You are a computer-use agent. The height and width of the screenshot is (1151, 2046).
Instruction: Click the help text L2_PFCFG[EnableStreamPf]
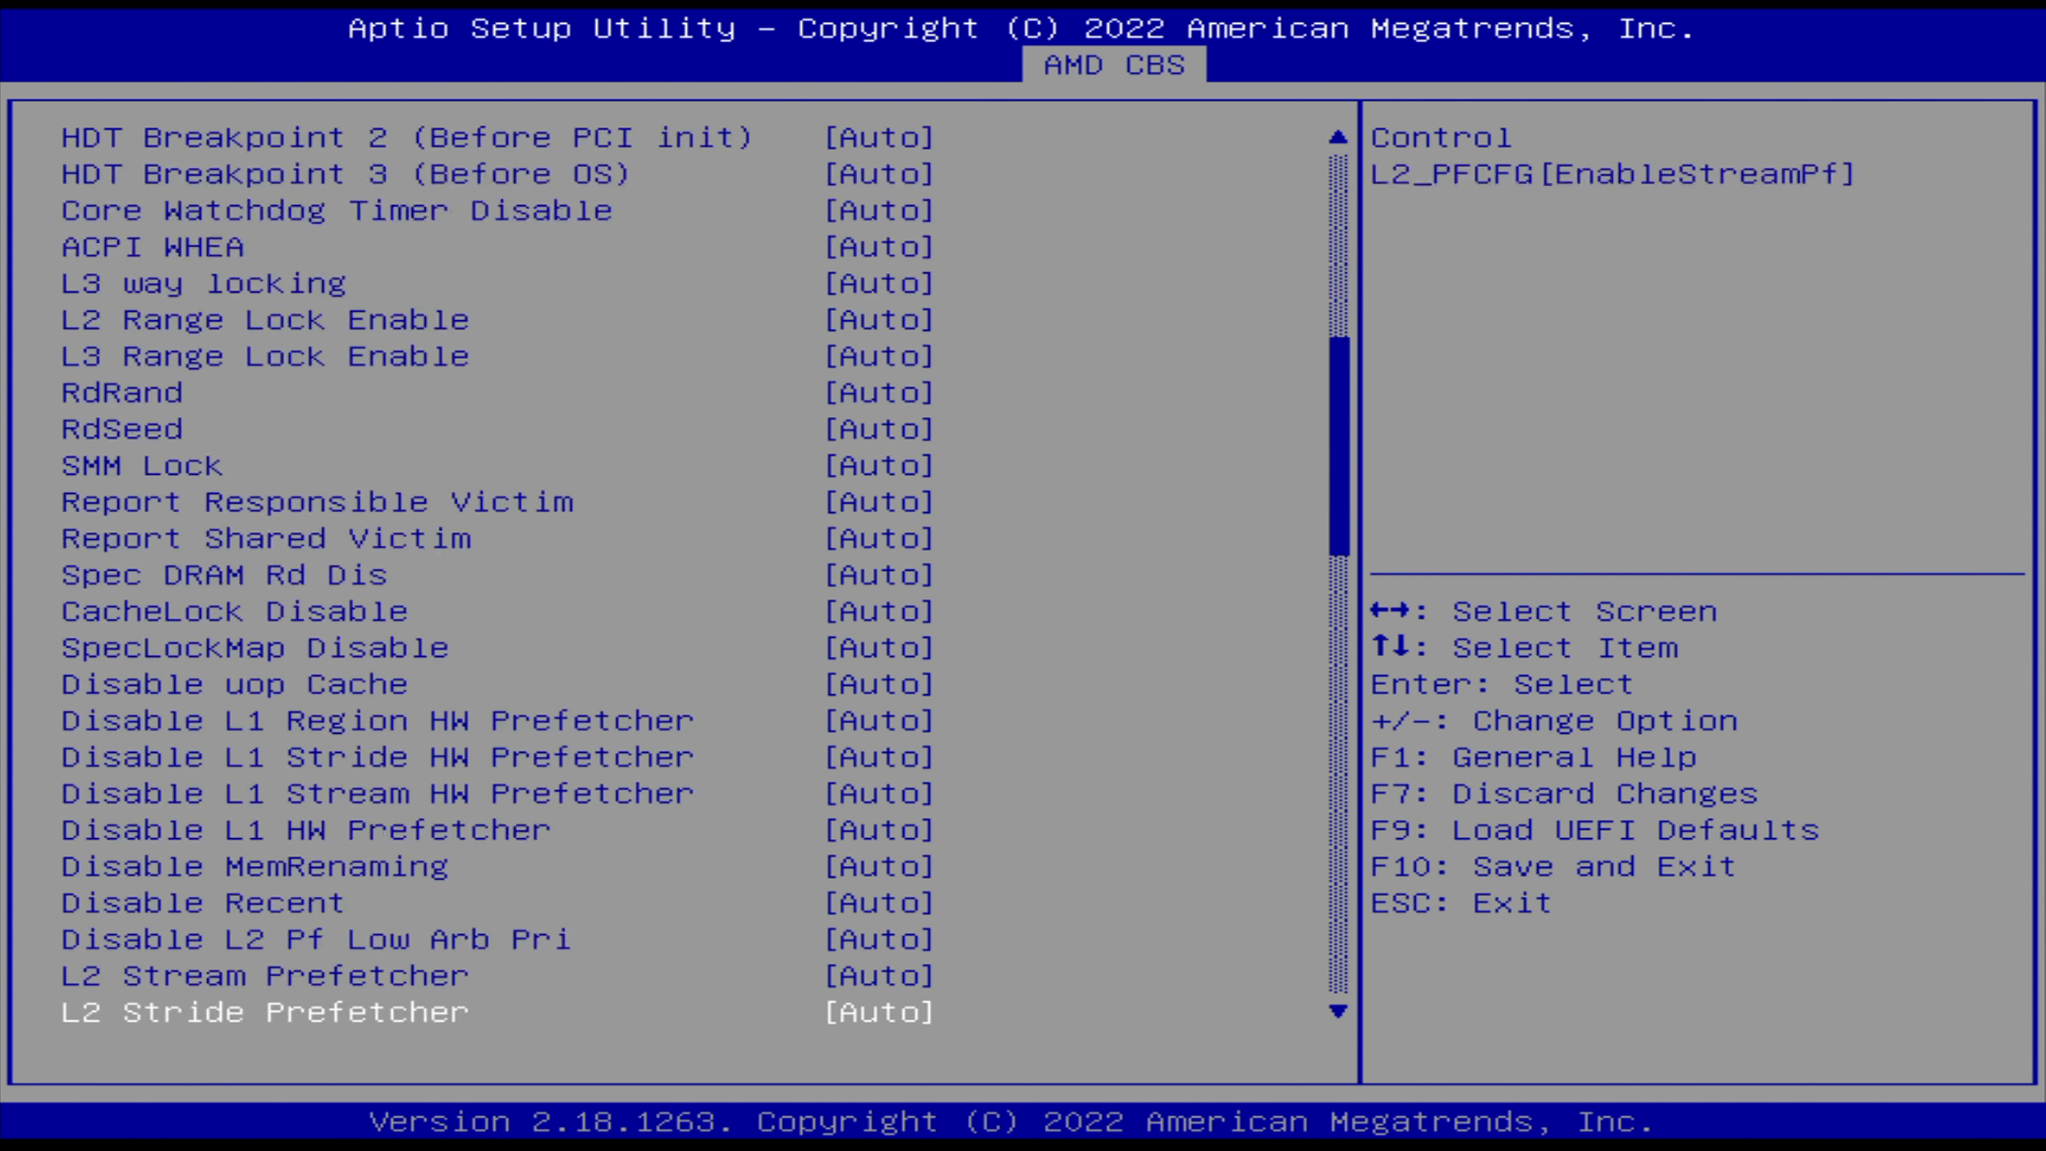[x=1613, y=175]
